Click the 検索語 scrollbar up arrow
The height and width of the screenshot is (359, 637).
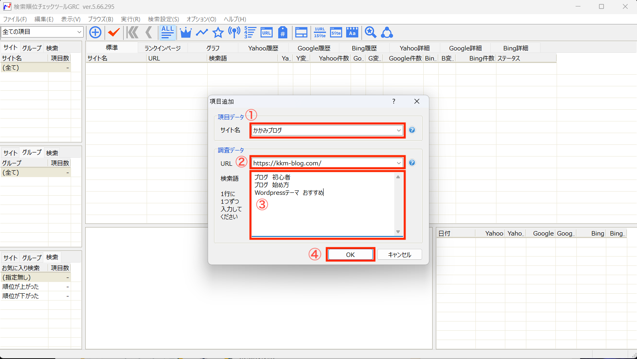pyautogui.click(x=398, y=177)
